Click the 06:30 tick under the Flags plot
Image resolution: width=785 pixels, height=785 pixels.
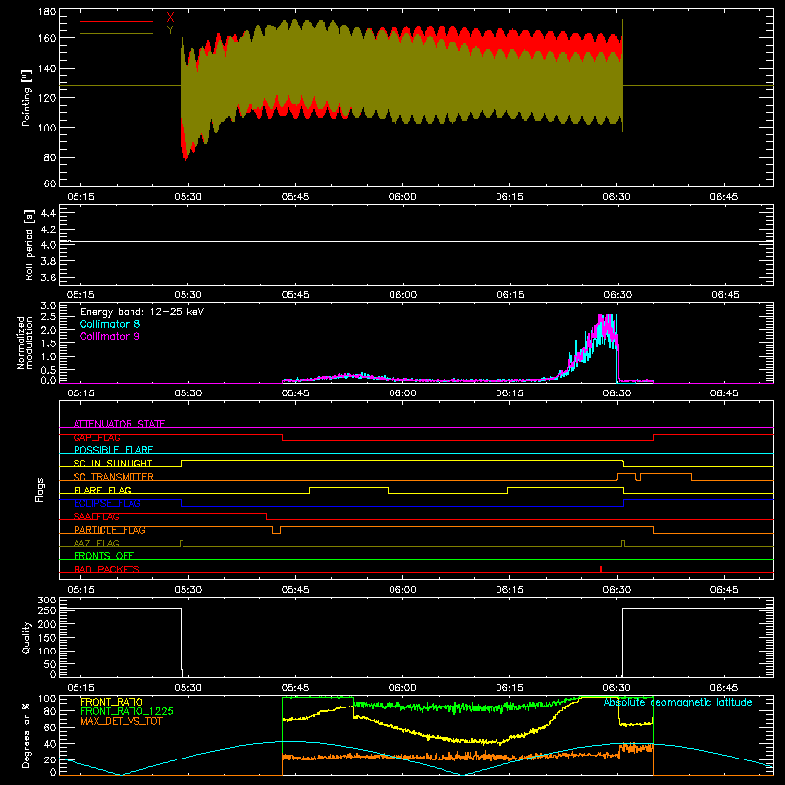coord(617,590)
